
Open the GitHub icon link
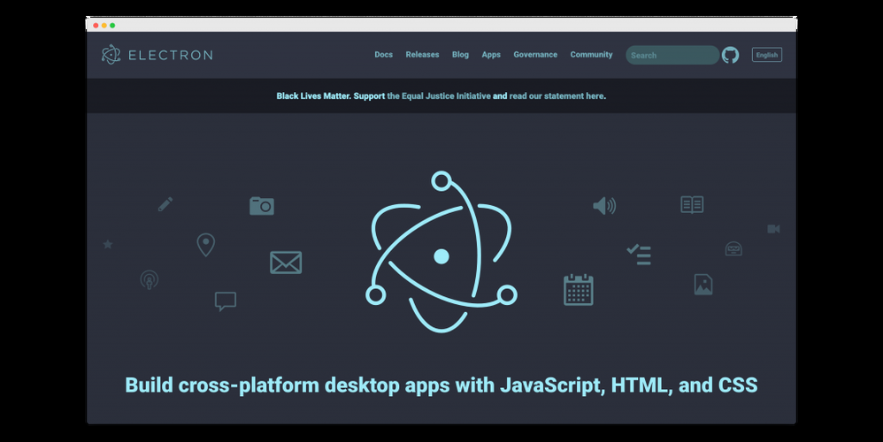tap(730, 55)
